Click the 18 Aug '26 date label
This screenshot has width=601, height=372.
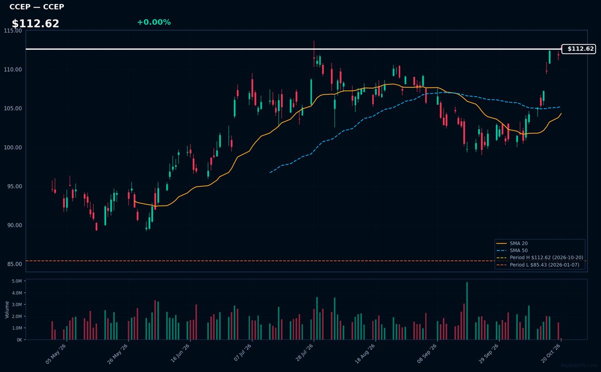click(366, 353)
